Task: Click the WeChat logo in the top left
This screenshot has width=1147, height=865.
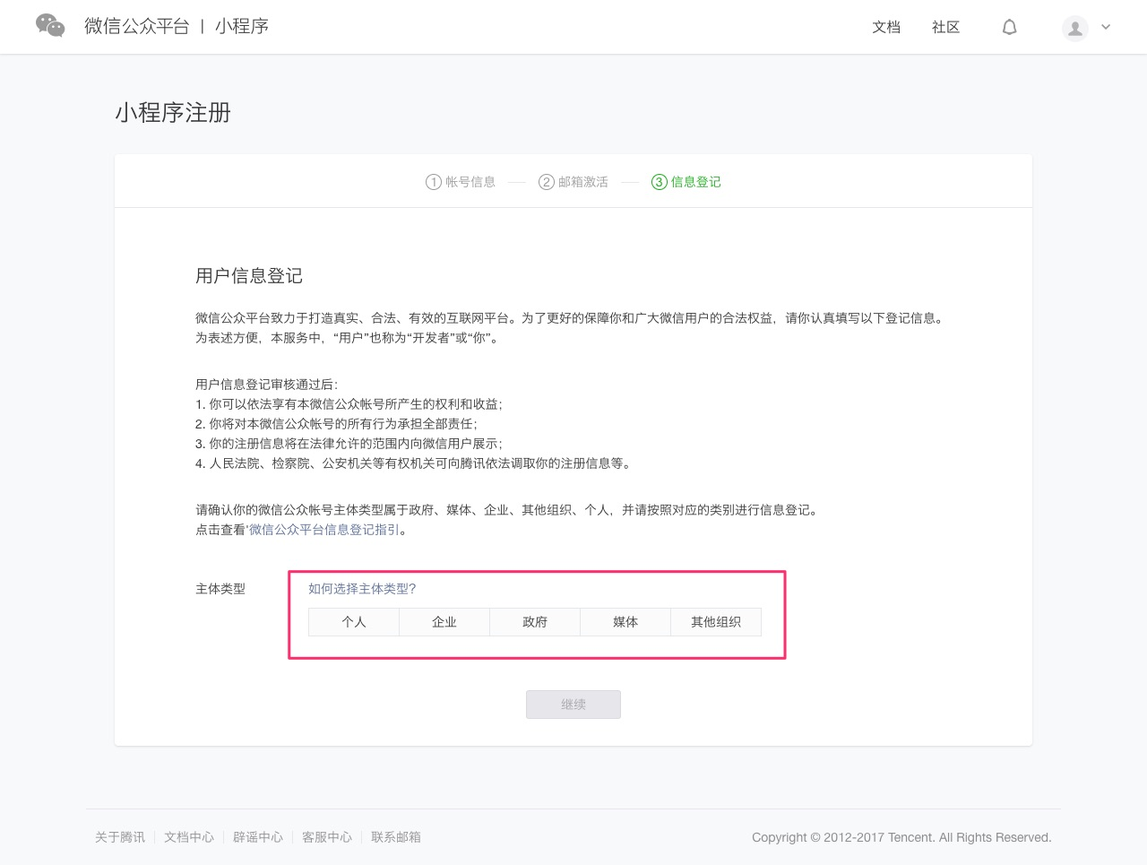Action: 50,26
